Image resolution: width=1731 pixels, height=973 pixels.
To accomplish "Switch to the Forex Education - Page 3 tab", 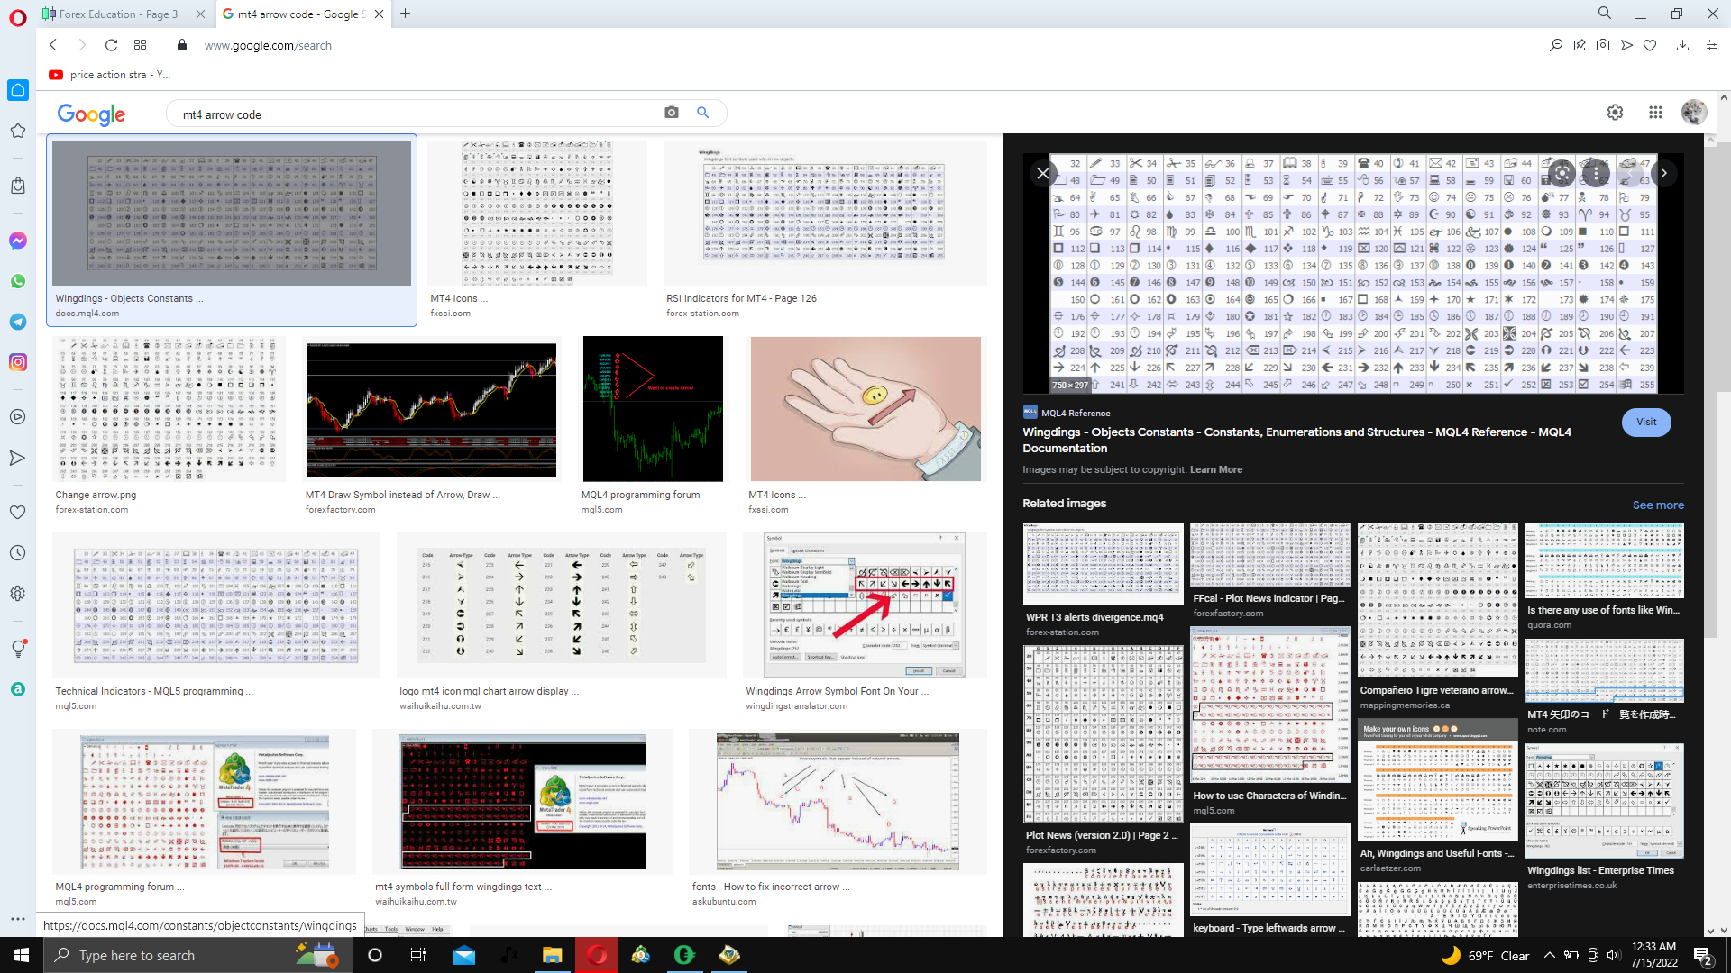I will (117, 14).
